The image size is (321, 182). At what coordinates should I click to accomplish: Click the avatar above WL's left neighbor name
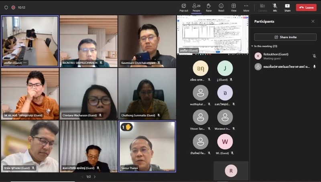[x=200, y=142]
